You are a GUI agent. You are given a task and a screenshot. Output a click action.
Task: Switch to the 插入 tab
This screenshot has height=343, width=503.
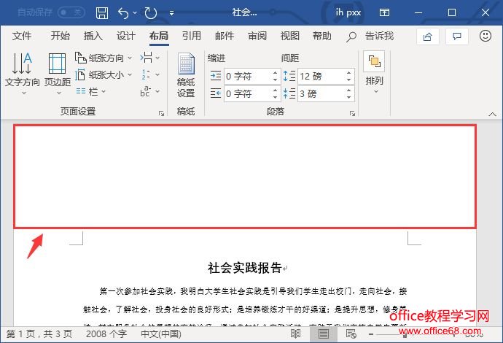[93, 36]
